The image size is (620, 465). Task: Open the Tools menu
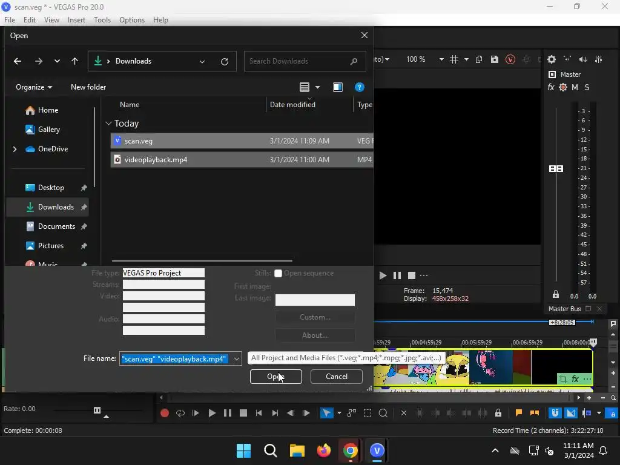[x=102, y=20]
